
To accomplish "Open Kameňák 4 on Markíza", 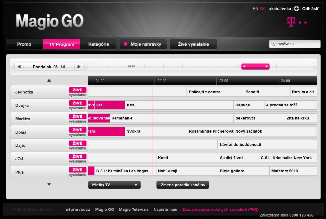I will pyautogui.click(x=171, y=118).
